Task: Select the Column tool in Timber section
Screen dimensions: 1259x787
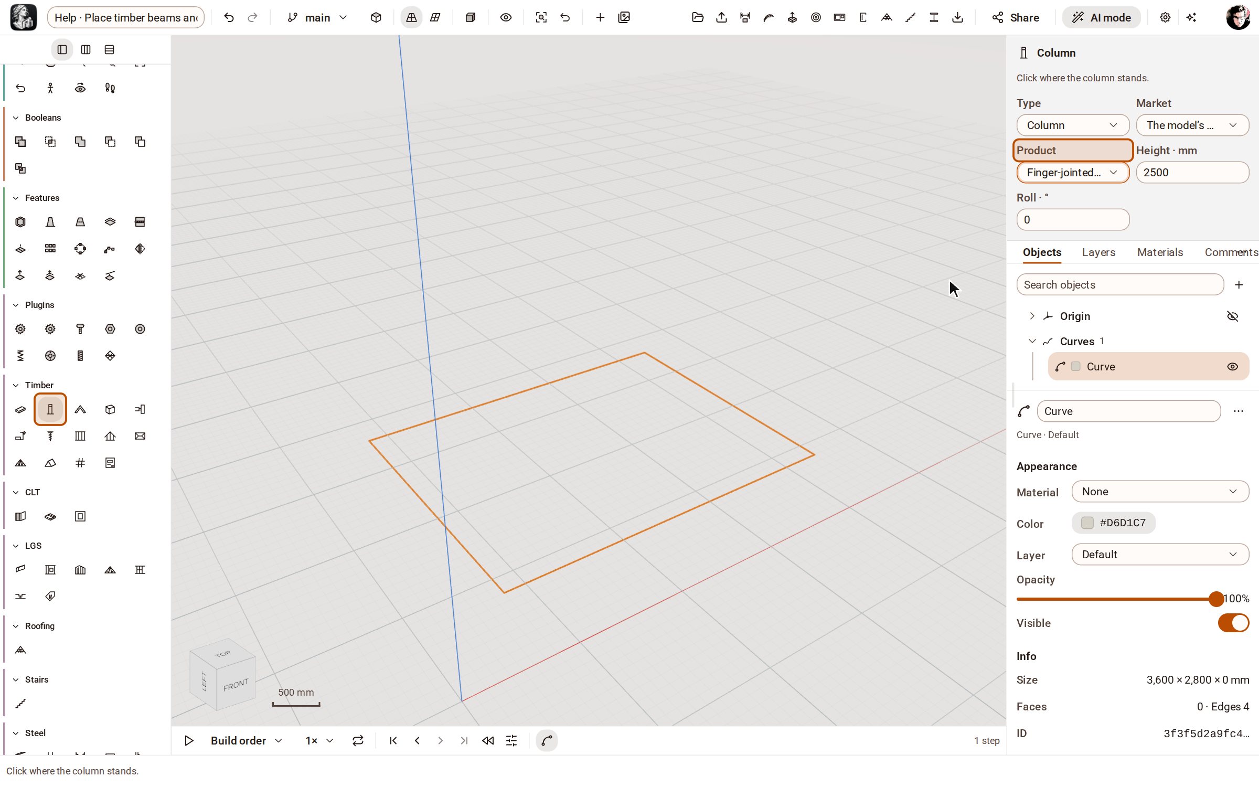Action: coord(50,409)
